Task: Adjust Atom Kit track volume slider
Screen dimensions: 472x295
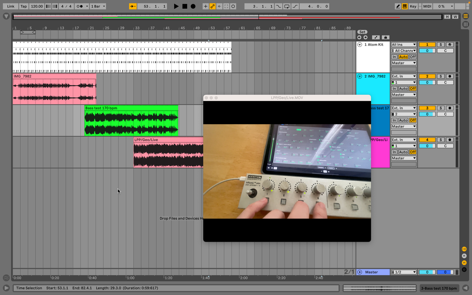Action: [427, 51]
